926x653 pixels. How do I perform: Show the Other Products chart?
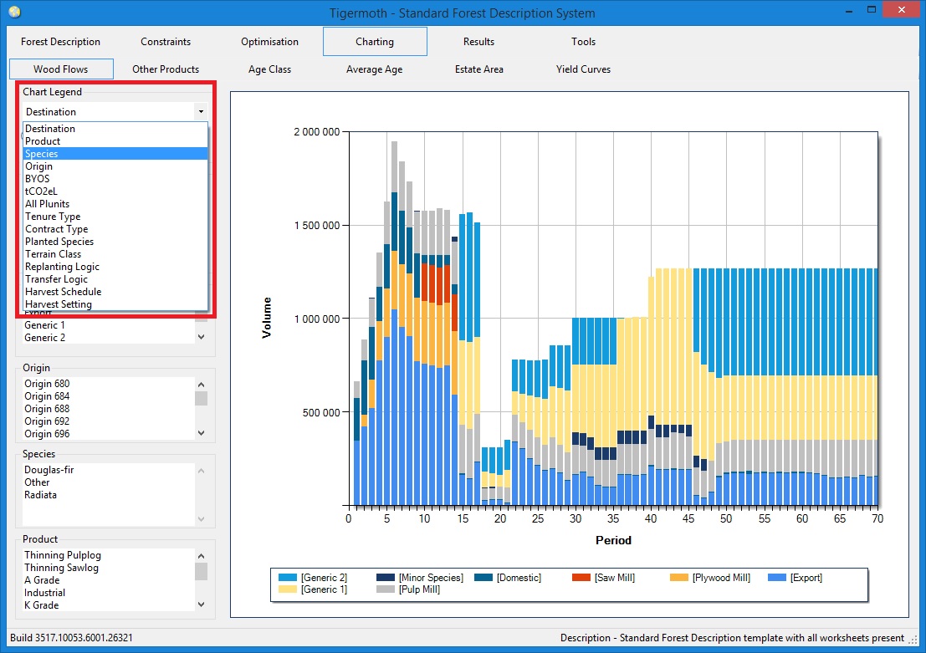click(166, 69)
